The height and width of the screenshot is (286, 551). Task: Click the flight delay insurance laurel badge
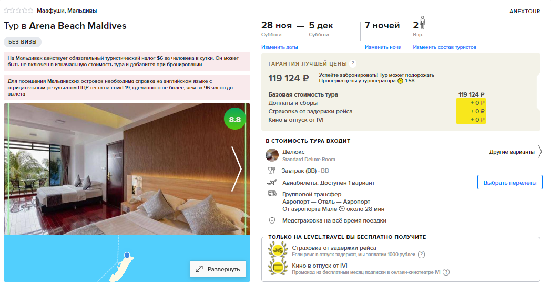pyautogui.click(x=278, y=250)
